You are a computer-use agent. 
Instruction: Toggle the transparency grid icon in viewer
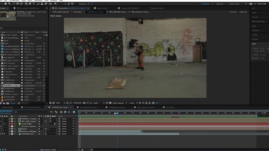tap(110, 103)
